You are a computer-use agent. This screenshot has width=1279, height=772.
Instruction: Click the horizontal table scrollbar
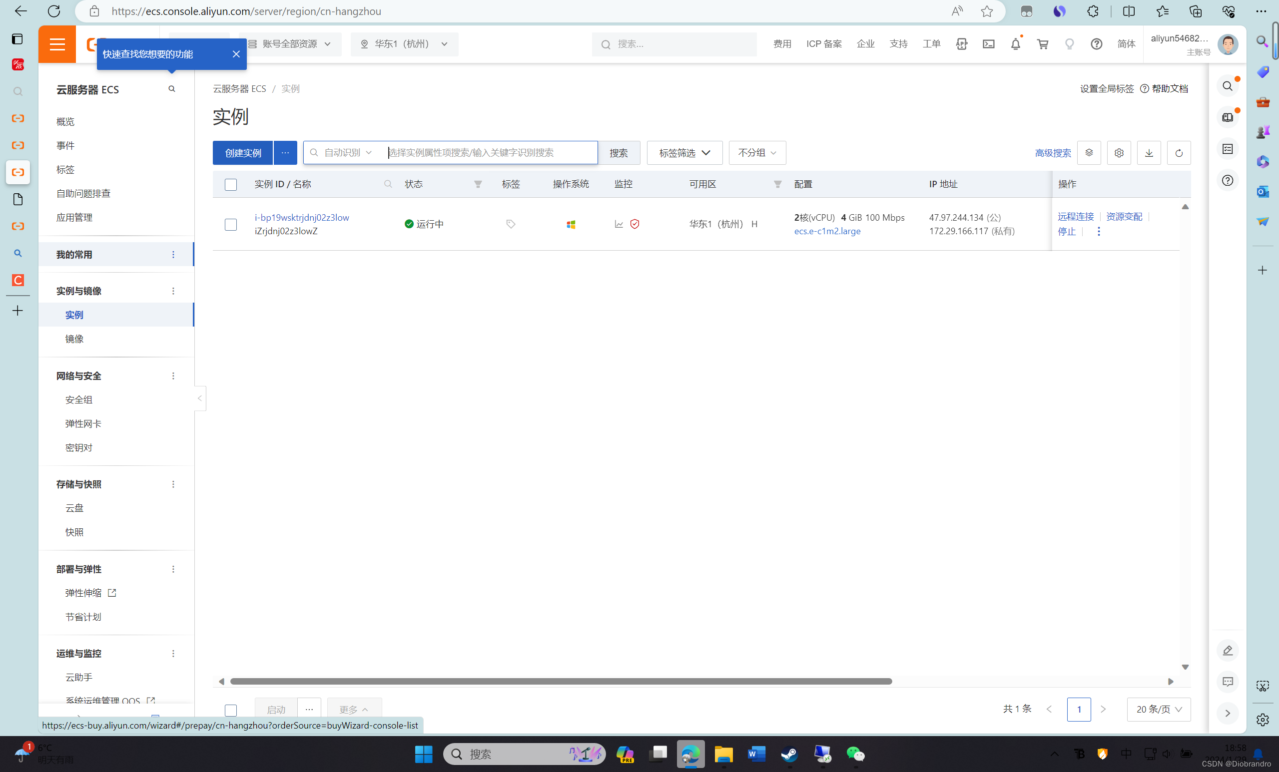pyautogui.click(x=561, y=681)
